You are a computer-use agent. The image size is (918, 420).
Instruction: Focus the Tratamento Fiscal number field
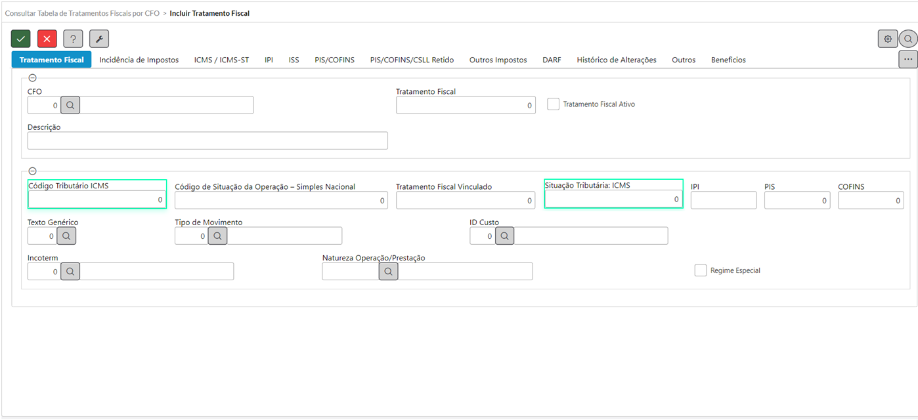(x=466, y=105)
